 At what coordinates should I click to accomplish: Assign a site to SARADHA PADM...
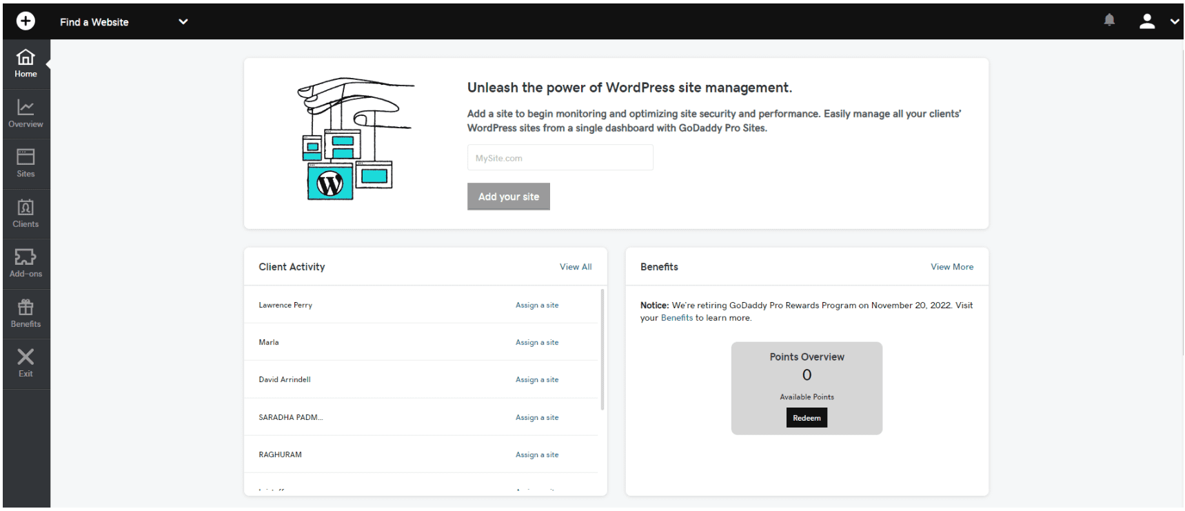click(x=537, y=417)
